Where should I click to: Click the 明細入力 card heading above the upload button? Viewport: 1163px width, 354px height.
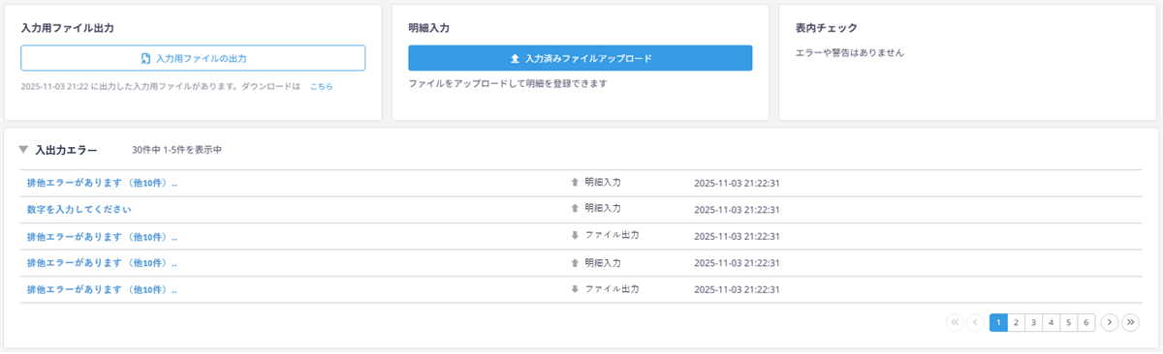[x=428, y=28]
